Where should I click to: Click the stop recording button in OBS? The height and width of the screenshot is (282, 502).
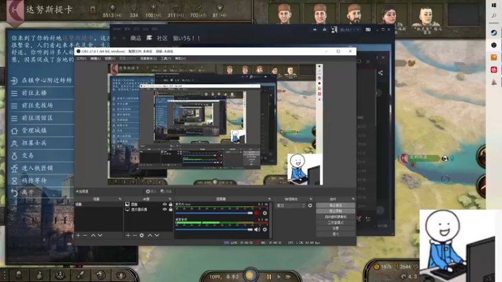(x=336, y=211)
